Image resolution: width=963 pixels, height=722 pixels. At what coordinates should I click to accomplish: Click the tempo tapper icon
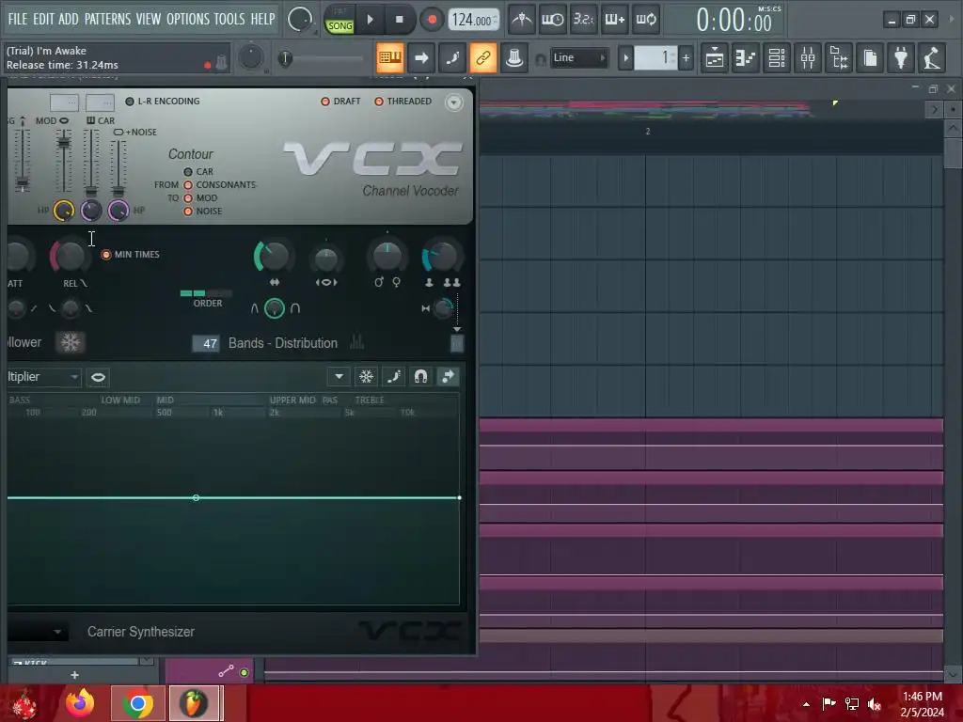(932, 58)
